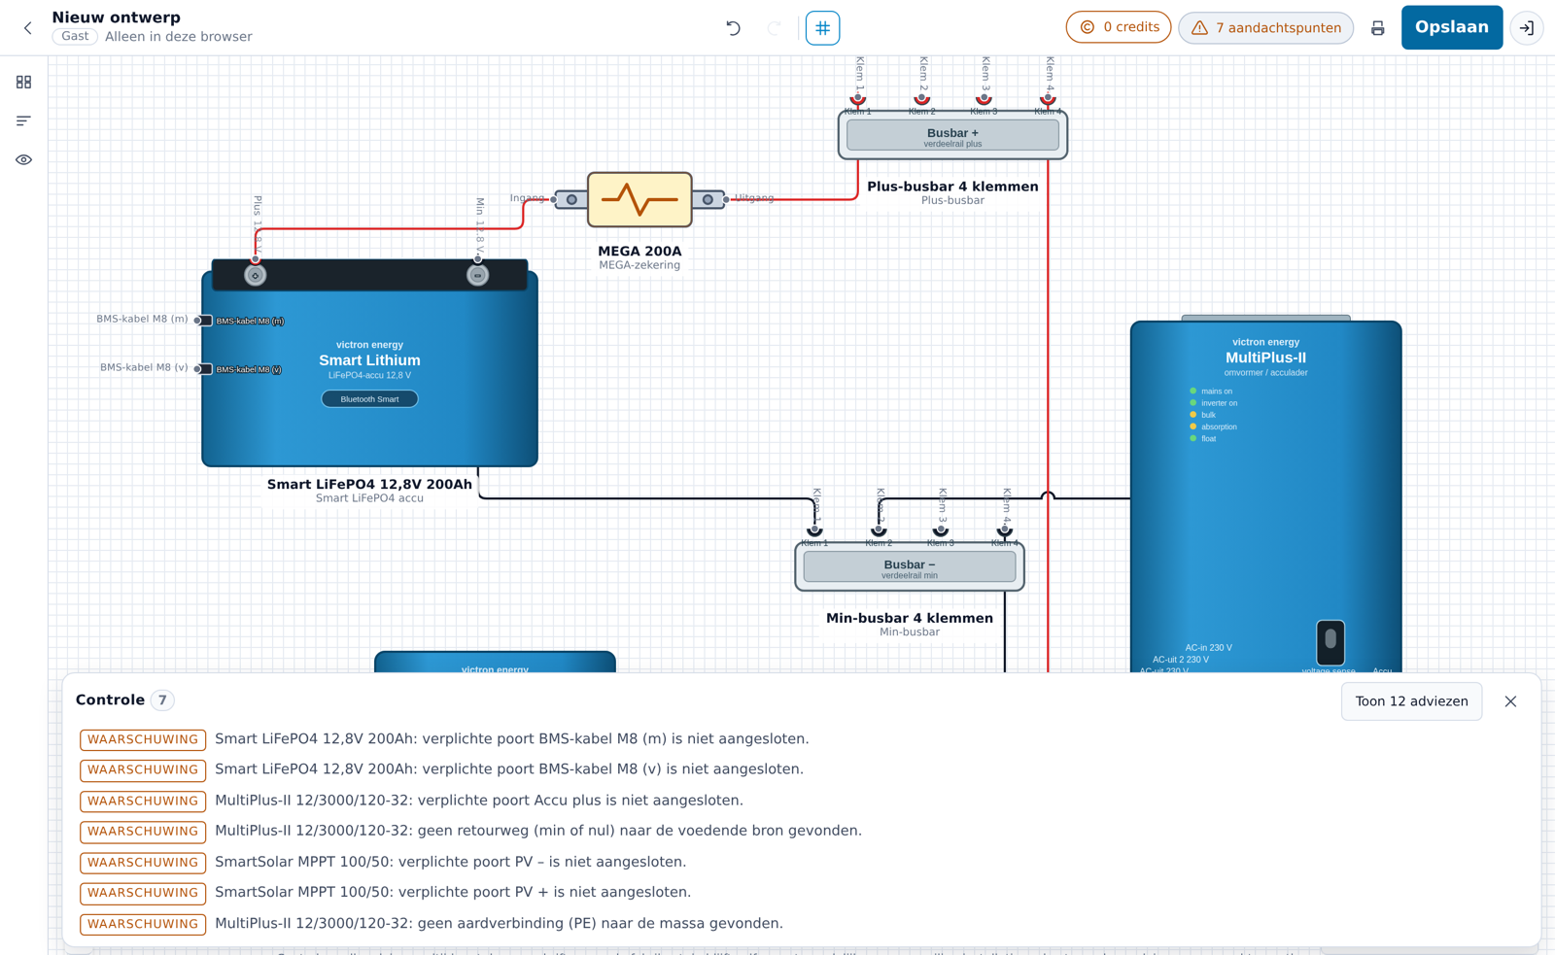Toggle the canvas grid button
The height and width of the screenshot is (955, 1555).
[822, 28]
